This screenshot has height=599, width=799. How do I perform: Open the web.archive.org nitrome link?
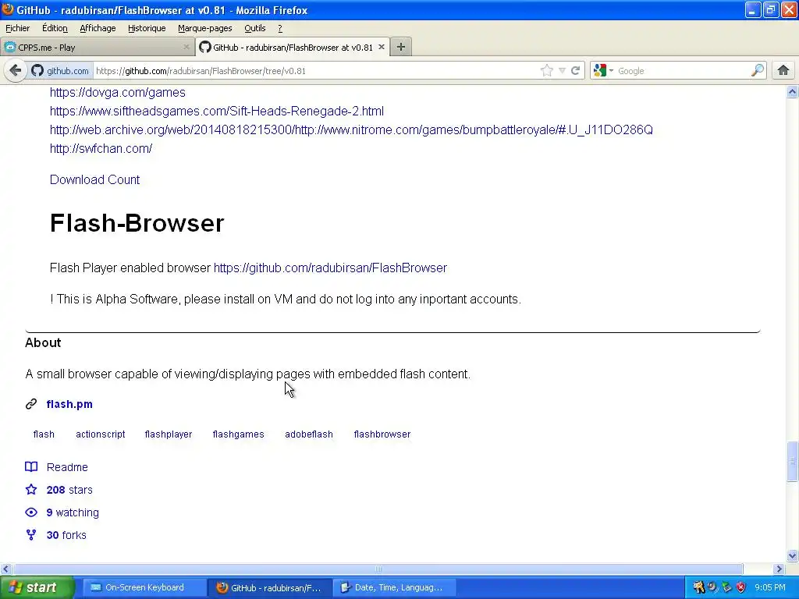[x=351, y=130]
